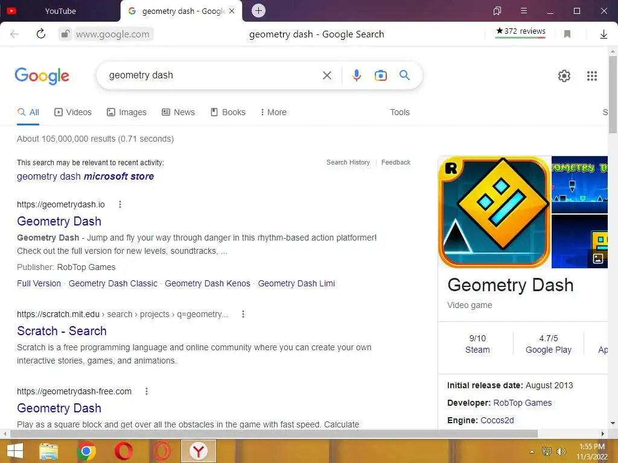This screenshot has width=618, height=463.
Task: Click the Feedback link
Action: click(x=396, y=162)
